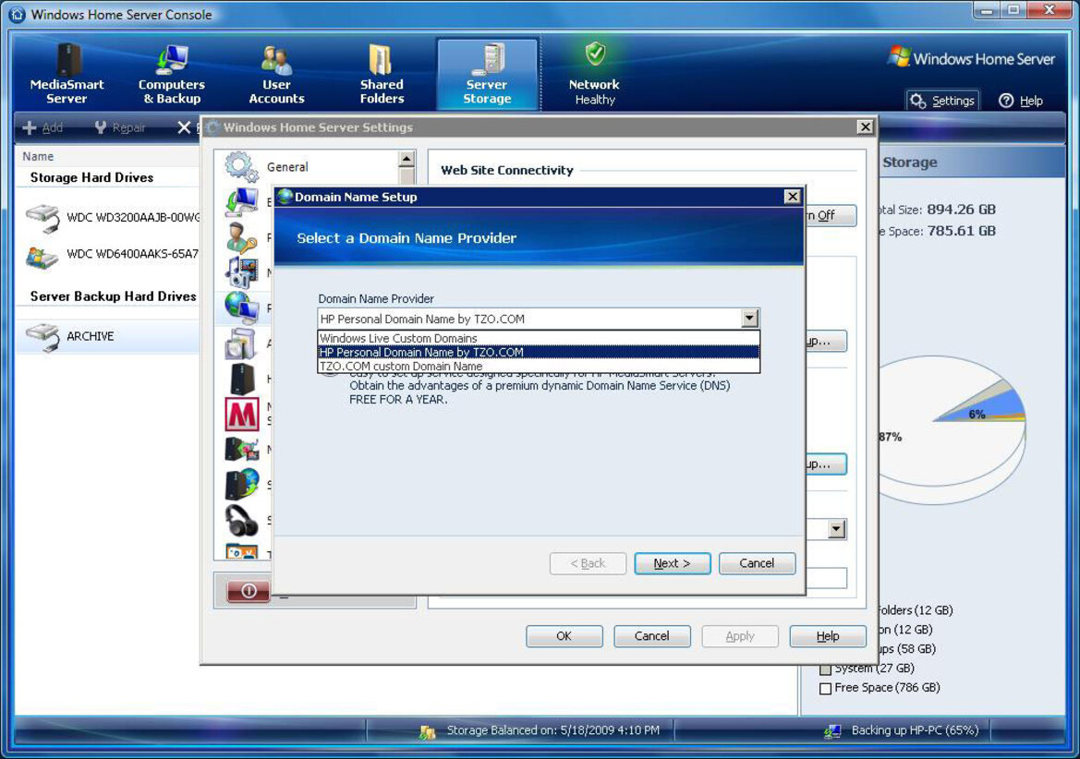Click the red Shut Down power button
Image resolution: width=1080 pixels, height=759 pixels.
249,590
